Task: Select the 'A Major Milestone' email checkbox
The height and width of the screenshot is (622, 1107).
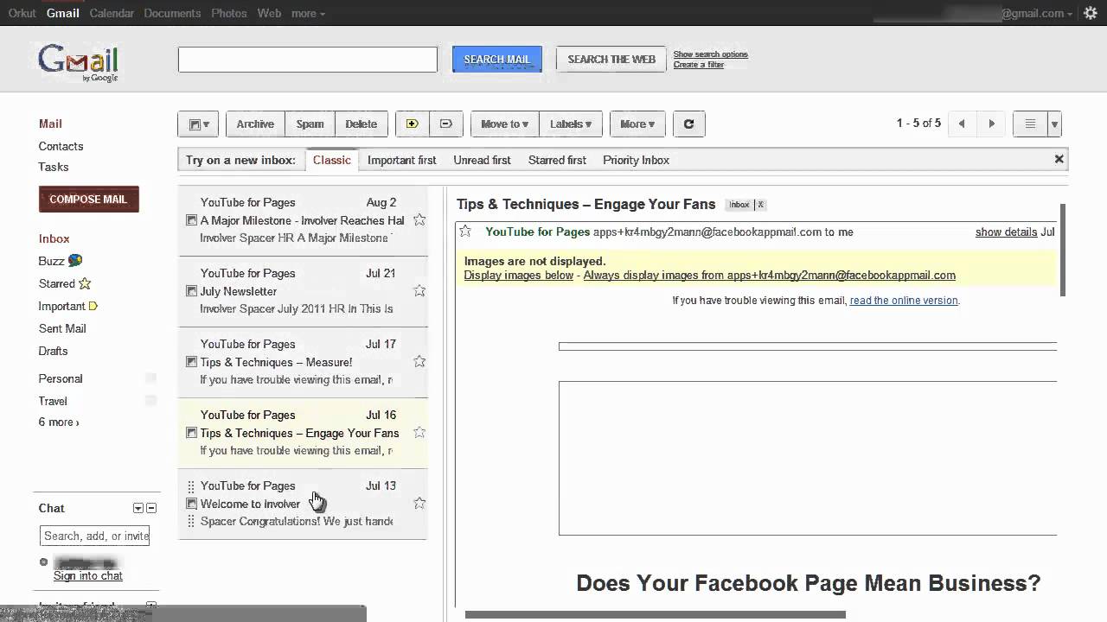Action: coord(192,220)
